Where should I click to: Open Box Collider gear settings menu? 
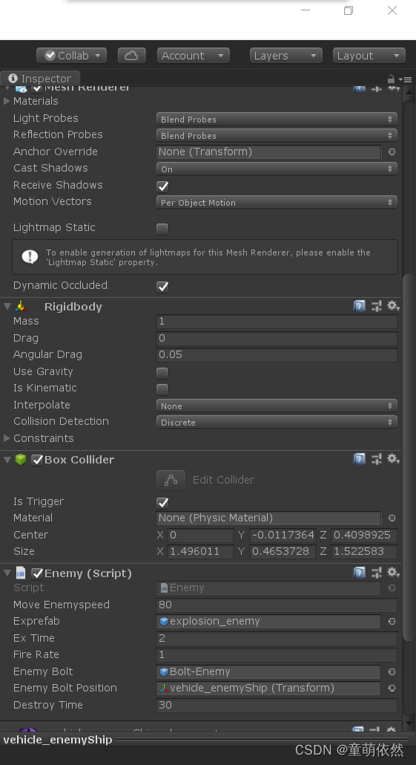click(393, 458)
